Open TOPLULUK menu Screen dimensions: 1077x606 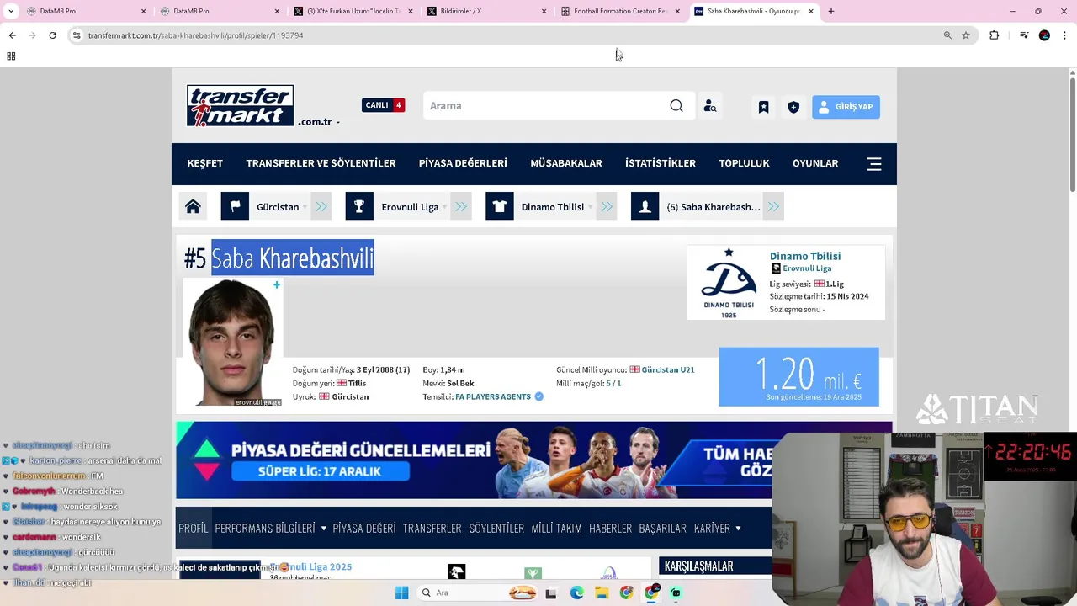coord(744,163)
